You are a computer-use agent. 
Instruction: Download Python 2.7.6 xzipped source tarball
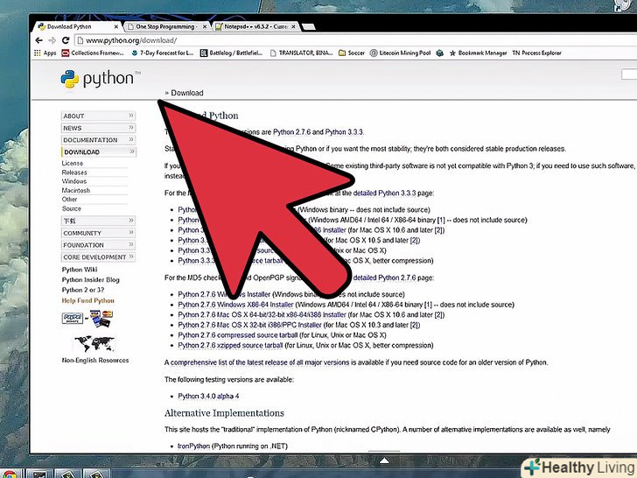[230, 345]
